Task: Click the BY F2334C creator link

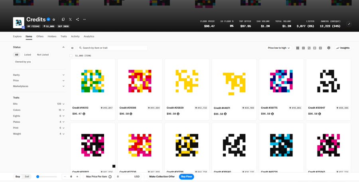Action: pos(34,26)
